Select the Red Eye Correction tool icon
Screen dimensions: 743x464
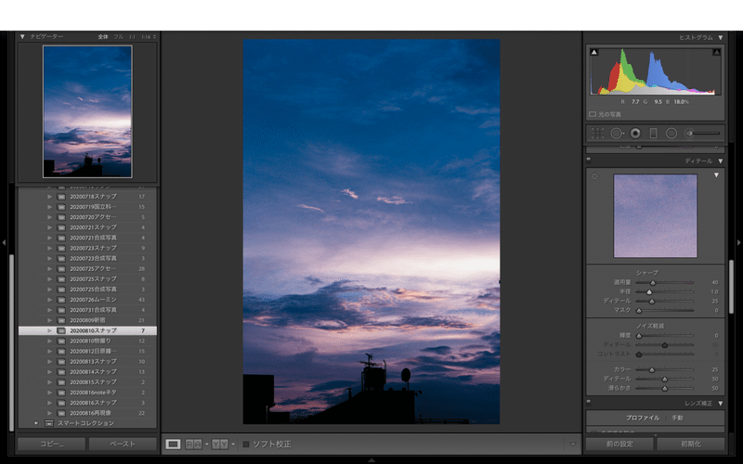coord(635,134)
